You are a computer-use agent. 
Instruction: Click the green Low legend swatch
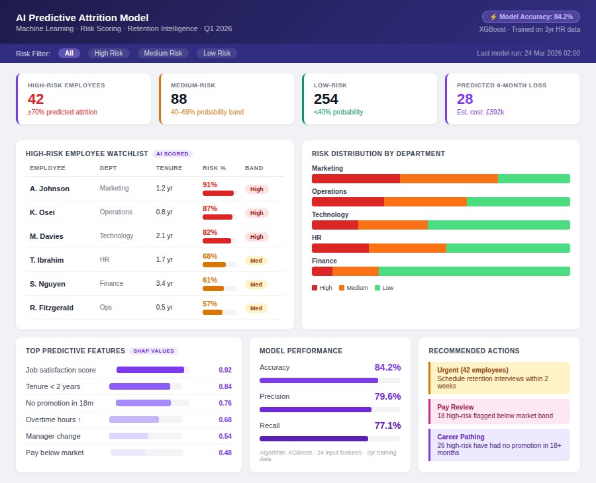click(x=377, y=288)
